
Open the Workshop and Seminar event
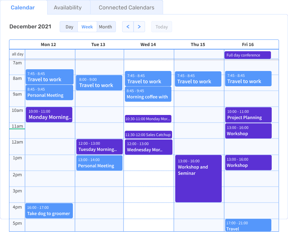pos(198,179)
